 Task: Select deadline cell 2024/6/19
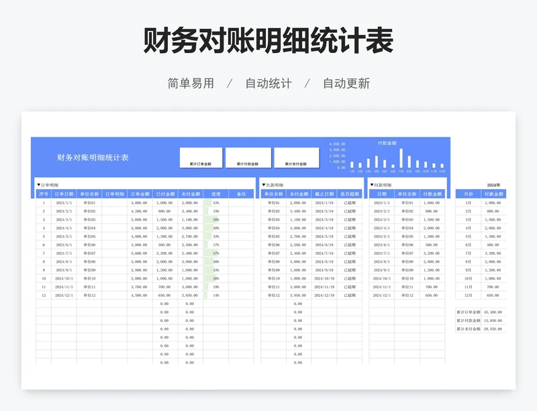pyautogui.click(x=324, y=245)
